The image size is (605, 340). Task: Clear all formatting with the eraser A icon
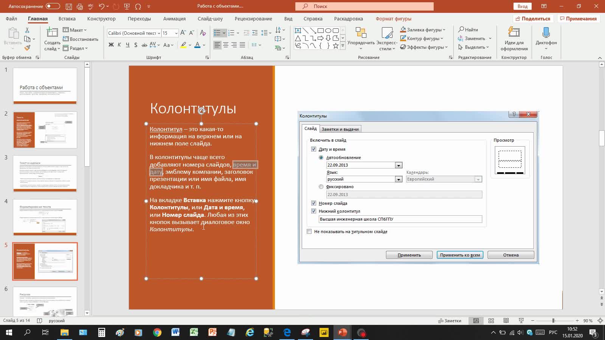[x=203, y=33]
